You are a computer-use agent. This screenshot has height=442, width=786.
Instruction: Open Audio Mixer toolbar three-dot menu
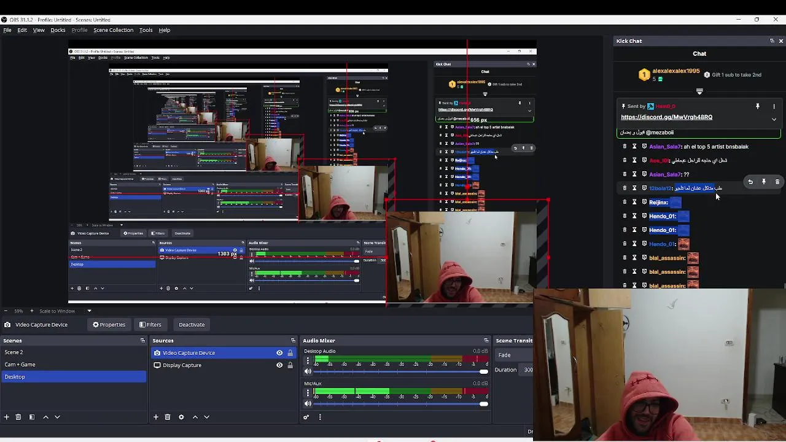pyautogui.click(x=320, y=417)
